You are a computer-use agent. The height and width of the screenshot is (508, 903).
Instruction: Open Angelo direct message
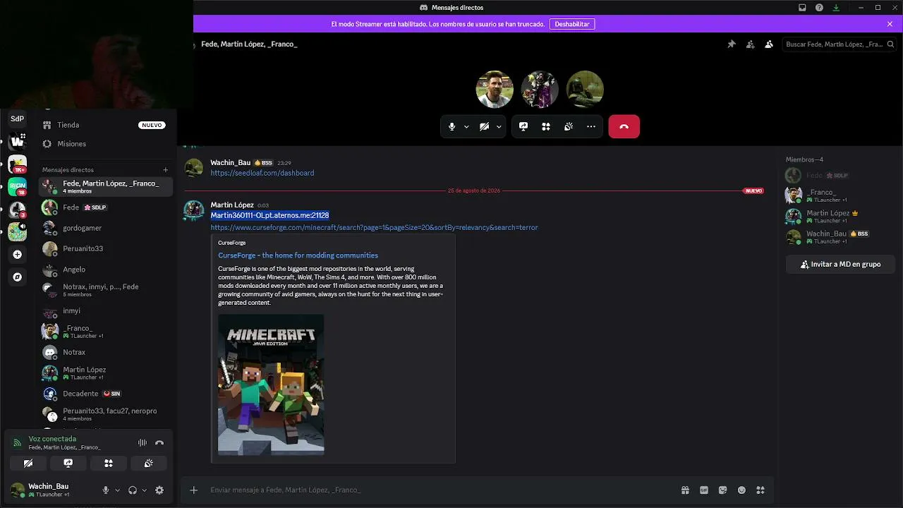(104, 270)
